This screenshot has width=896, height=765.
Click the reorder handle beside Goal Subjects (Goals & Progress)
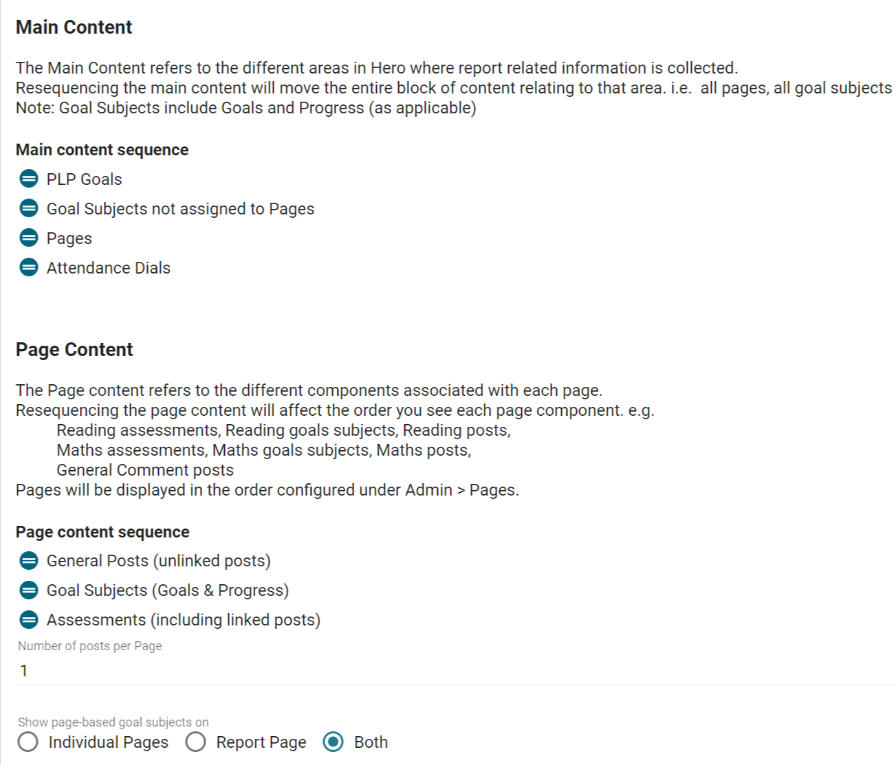(x=29, y=590)
